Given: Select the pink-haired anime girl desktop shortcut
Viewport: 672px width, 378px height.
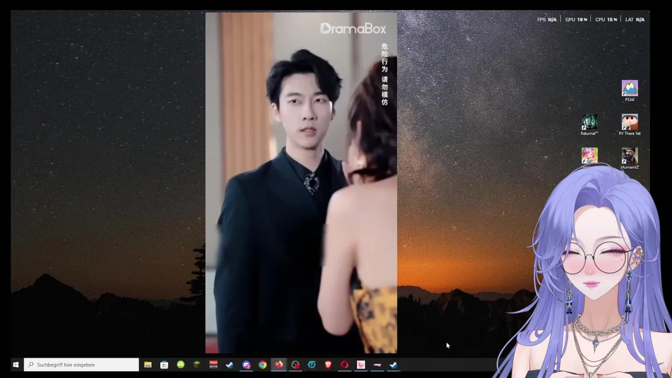Looking at the screenshot, I should tap(589, 157).
